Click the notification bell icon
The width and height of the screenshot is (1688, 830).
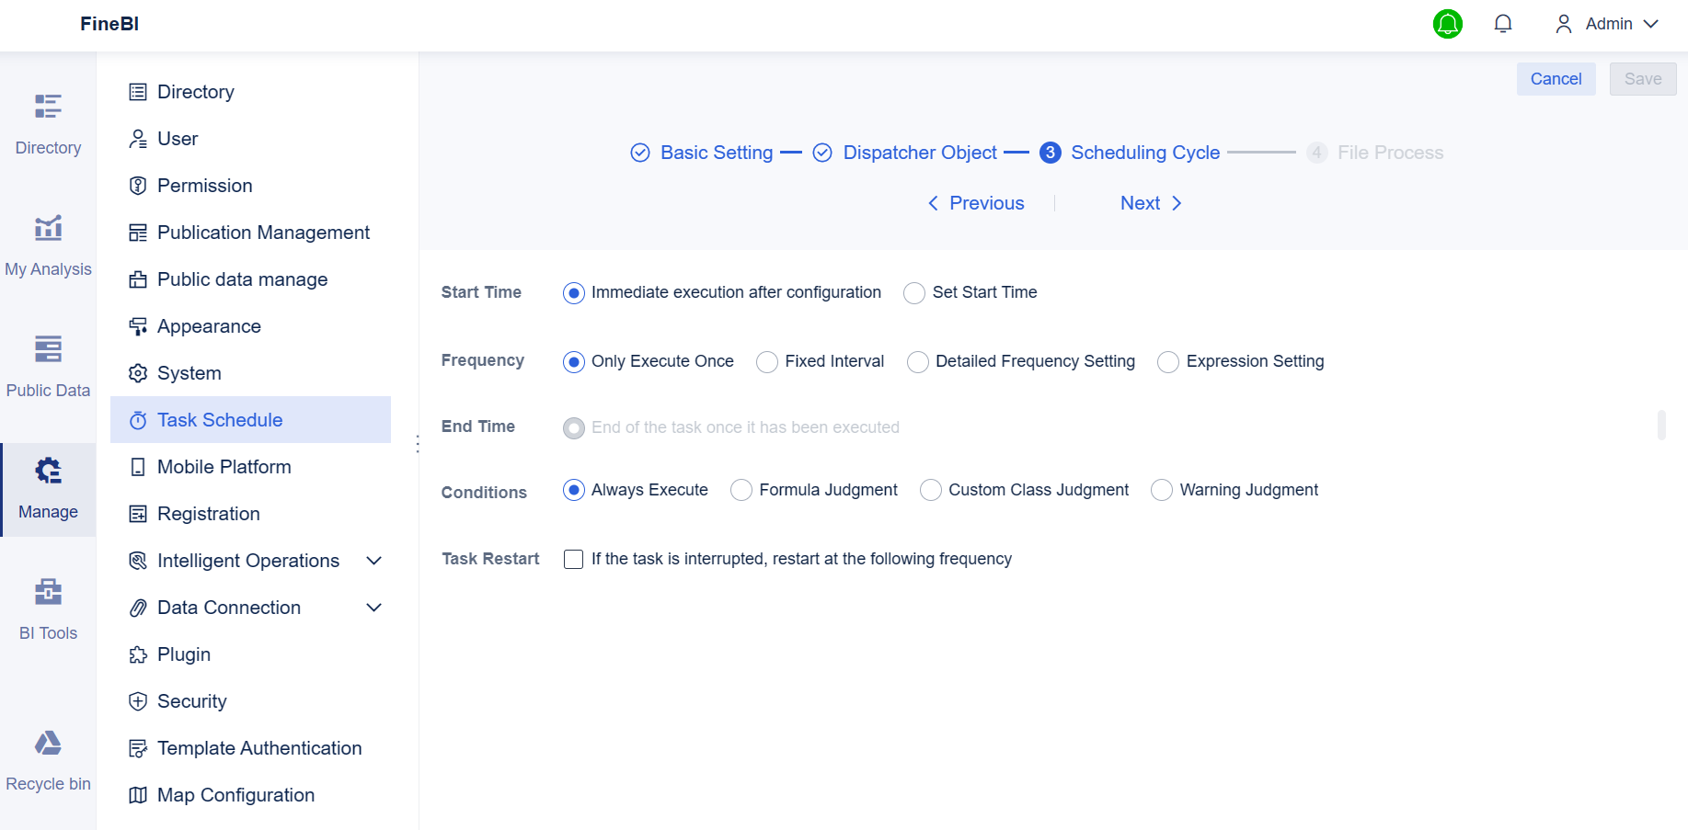1503,24
